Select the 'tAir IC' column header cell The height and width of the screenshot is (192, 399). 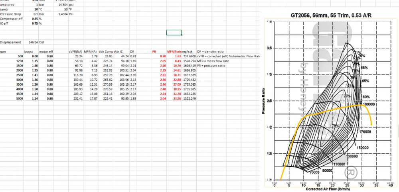point(121,51)
